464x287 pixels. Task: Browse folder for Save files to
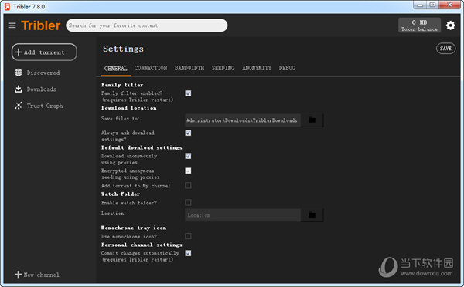tap(312, 120)
